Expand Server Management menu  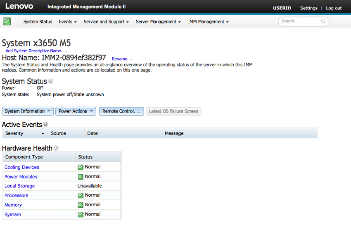(x=158, y=22)
